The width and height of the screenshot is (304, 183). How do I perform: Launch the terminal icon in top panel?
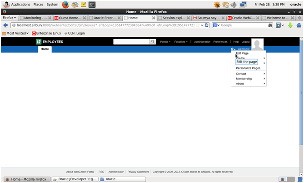click(x=92, y=5)
